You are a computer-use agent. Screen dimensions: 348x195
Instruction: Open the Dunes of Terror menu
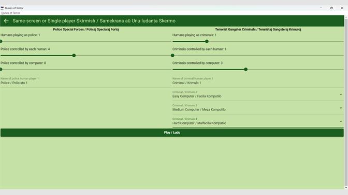(x=10, y=13)
